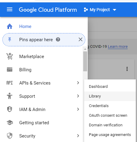
Task: Select Library from the APIs submenu
Action: pyautogui.click(x=110, y=96)
